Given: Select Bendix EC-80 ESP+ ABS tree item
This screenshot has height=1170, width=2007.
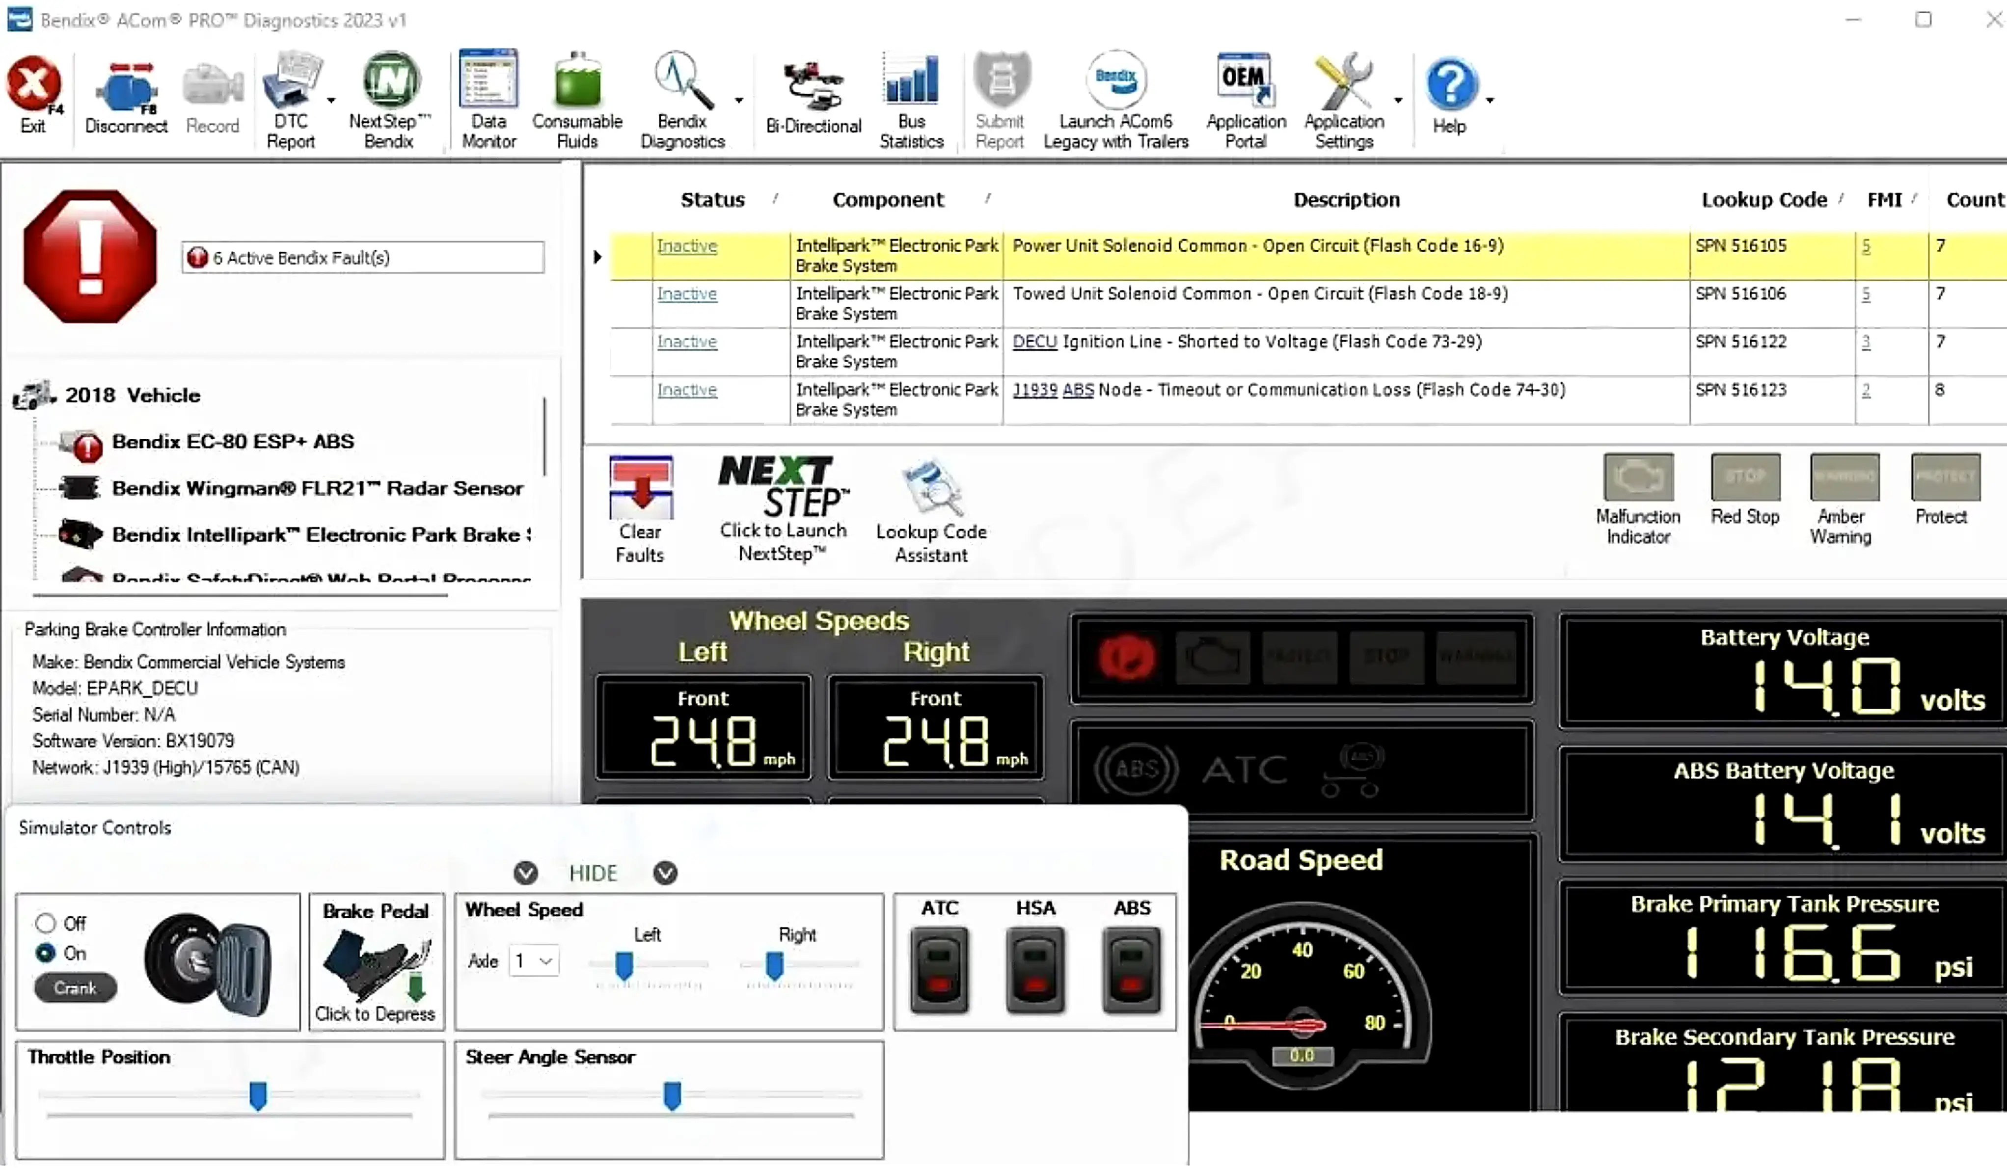Looking at the screenshot, I should (233, 442).
